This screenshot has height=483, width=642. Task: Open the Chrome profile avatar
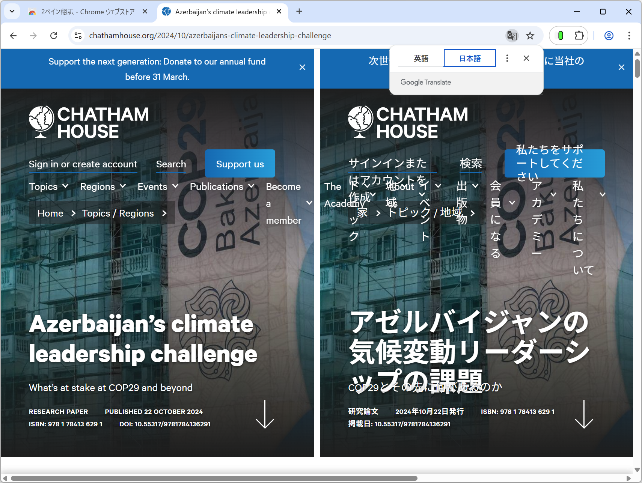pyautogui.click(x=609, y=36)
